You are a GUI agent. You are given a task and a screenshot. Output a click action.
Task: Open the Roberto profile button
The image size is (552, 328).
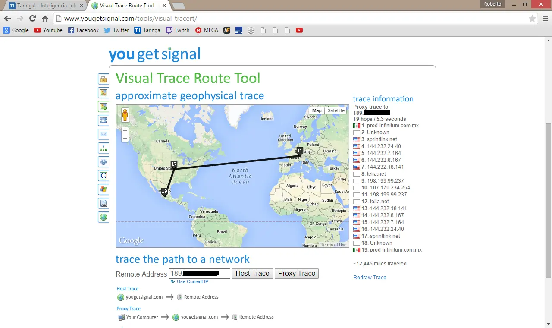[492, 4]
